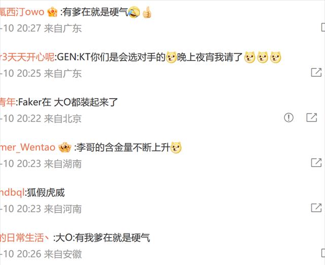Open 青年 username on Faker comment
The height and width of the screenshot is (265, 325).
coord(8,102)
